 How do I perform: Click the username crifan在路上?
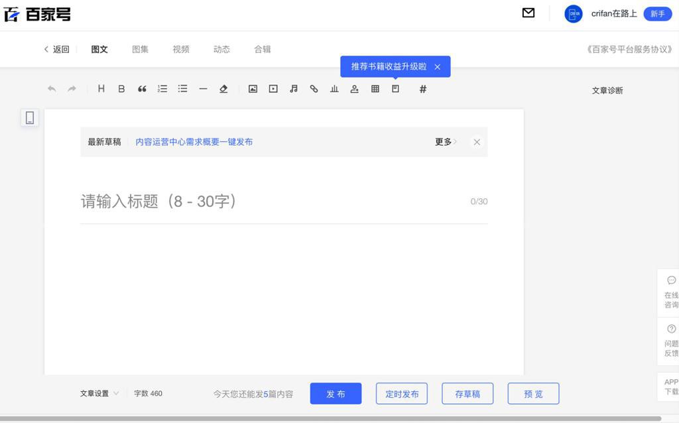tap(614, 14)
